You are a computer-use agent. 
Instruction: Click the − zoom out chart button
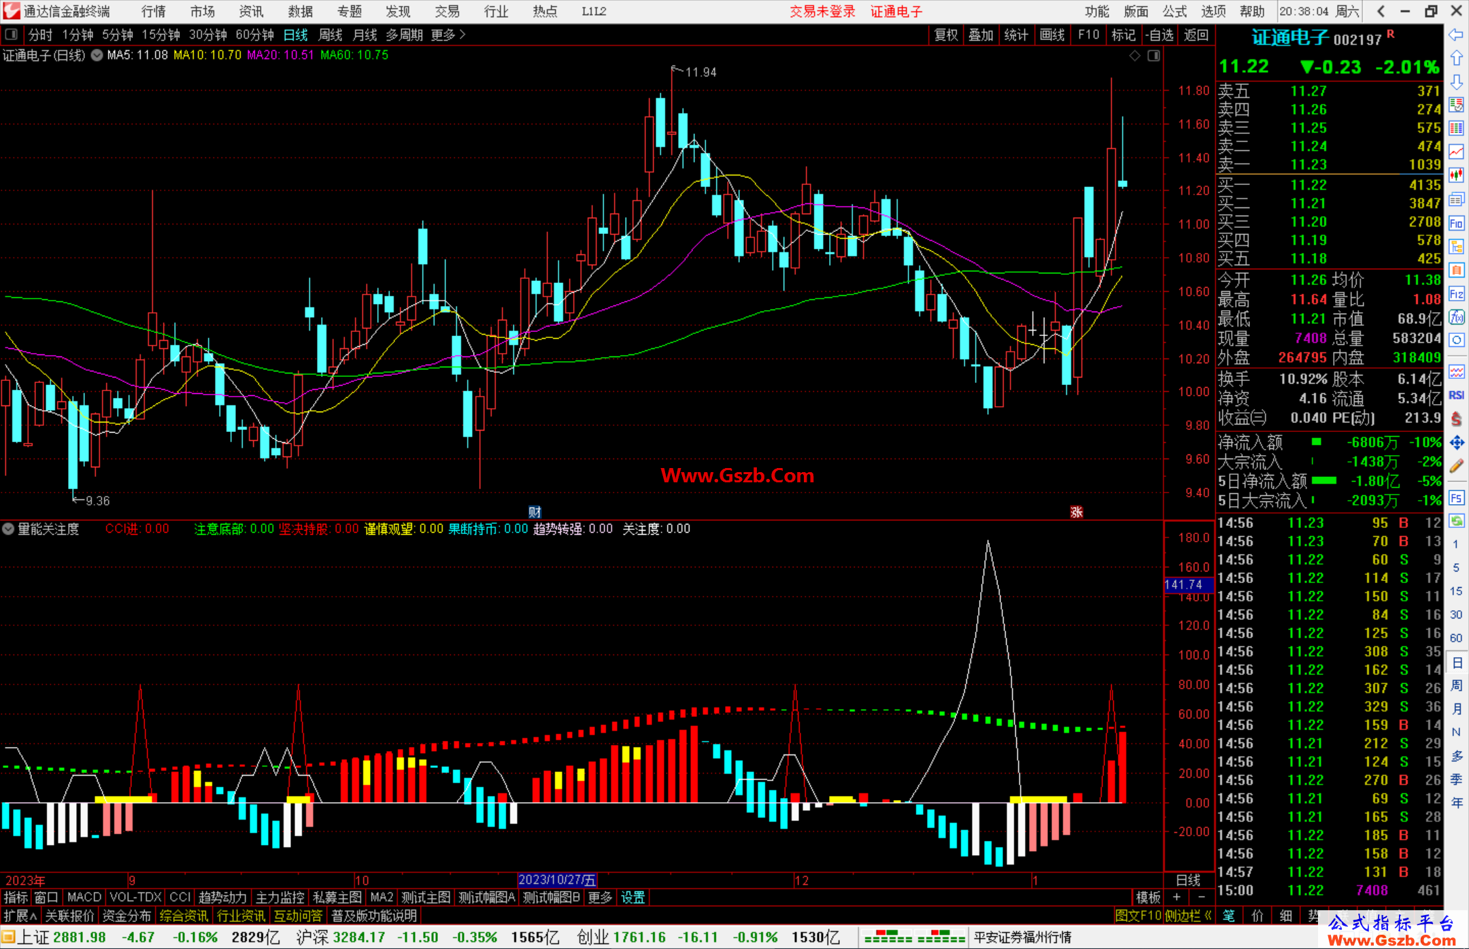point(1201,897)
